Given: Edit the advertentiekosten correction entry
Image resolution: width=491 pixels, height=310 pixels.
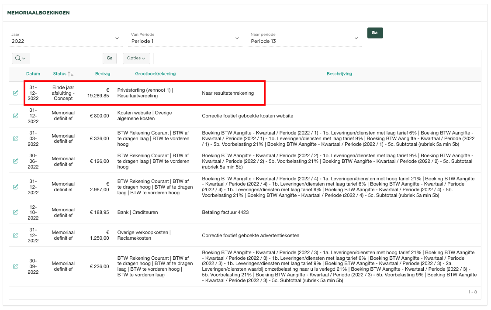Looking at the screenshot, I should click(16, 235).
